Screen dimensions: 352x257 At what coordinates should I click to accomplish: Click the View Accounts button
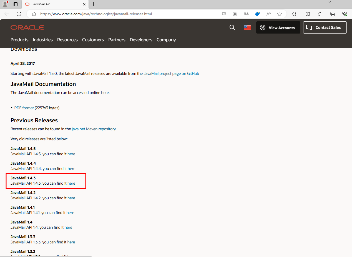click(x=278, y=27)
